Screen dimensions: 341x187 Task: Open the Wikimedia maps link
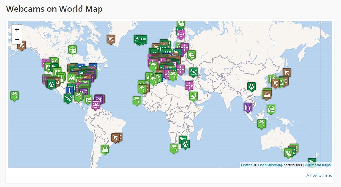317,165
